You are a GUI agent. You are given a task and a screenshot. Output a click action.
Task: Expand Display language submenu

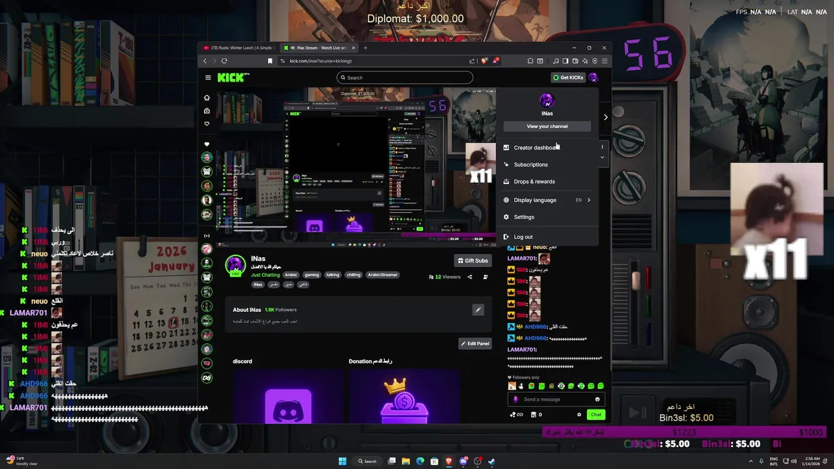tap(547, 200)
